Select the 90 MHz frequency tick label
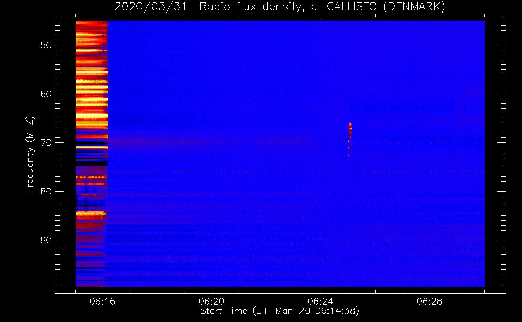Screen dimensions: 522x322 (x=46, y=240)
